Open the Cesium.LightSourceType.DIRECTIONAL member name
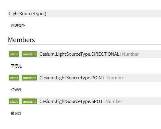Viewport: 161px width, 129px height. [79, 54]
